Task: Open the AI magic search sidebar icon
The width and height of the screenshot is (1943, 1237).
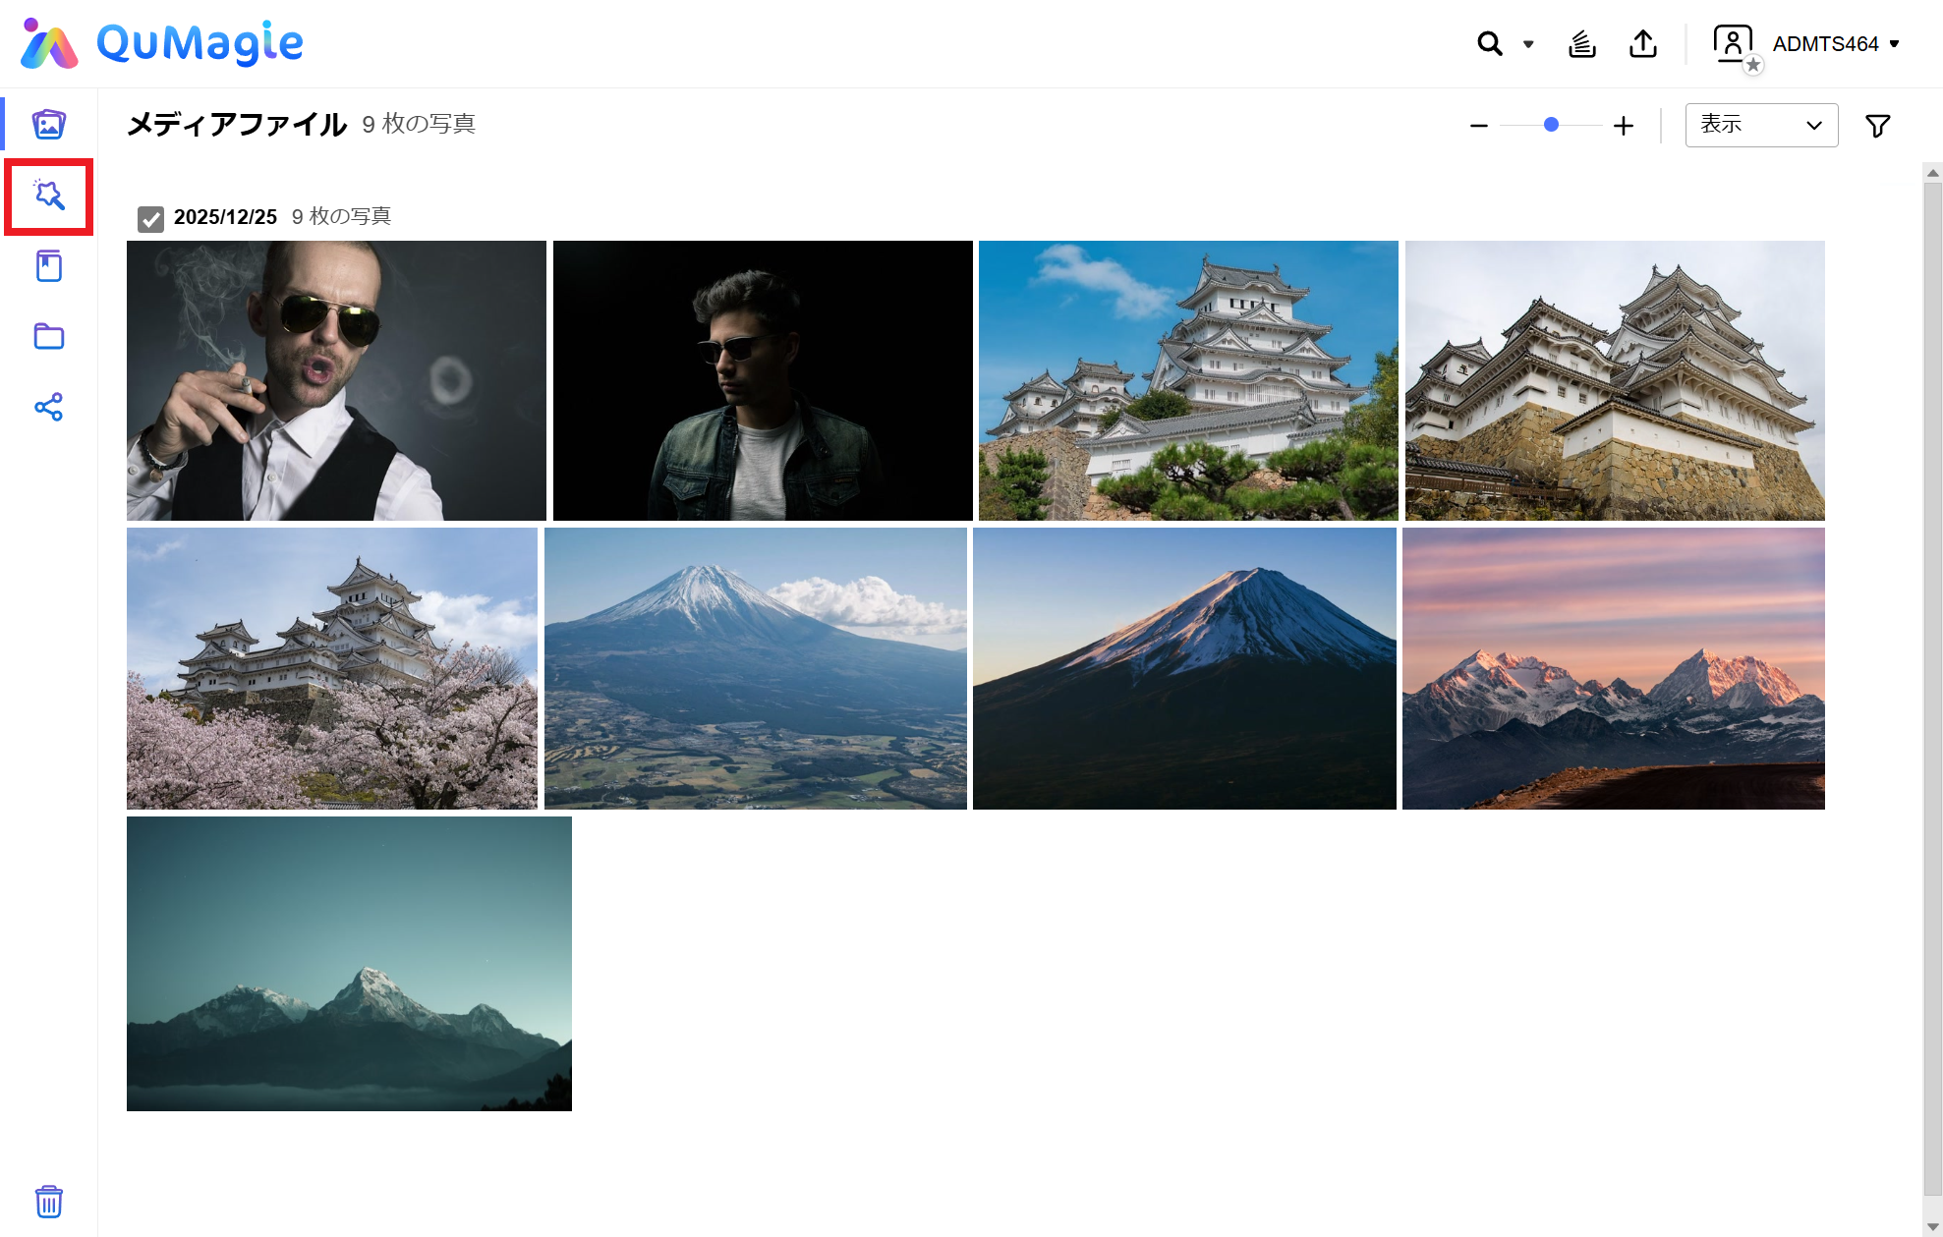Action: pos(49,196)
